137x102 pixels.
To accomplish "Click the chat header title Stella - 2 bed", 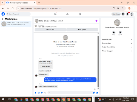I will point(51,21).
